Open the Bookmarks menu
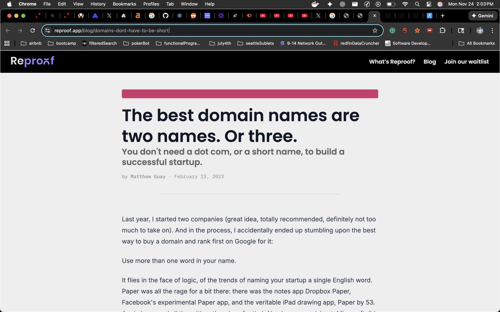500x312 pixels. 125,4
